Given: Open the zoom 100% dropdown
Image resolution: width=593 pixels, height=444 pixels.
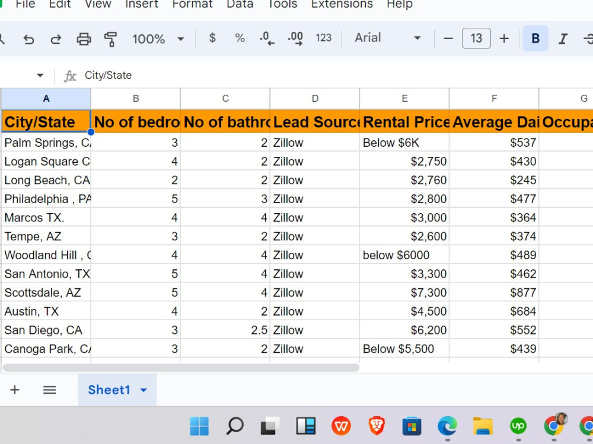Looking at the screenshot, I should [158, 38].
